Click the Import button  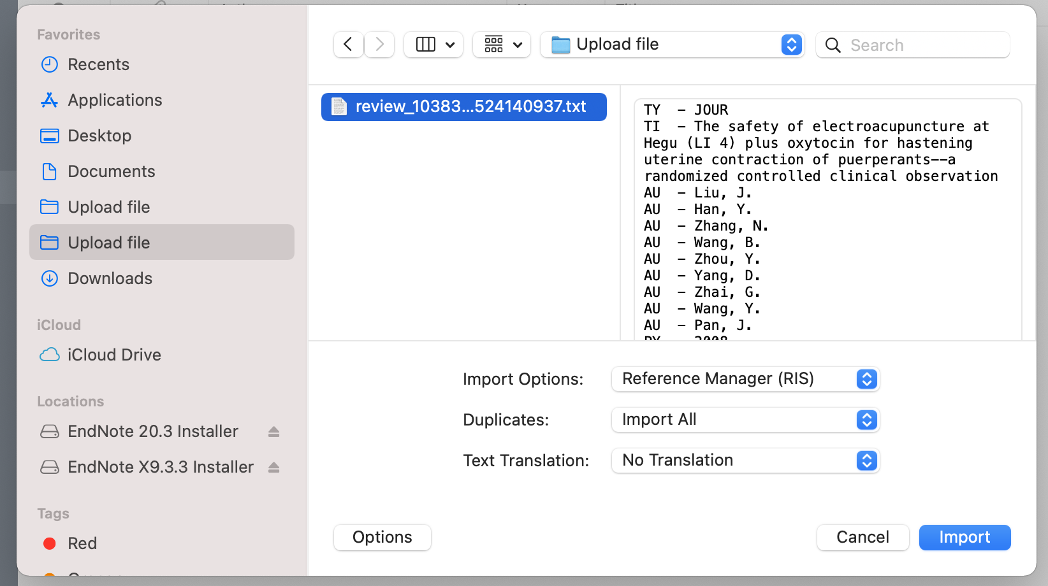click(964, 538)
